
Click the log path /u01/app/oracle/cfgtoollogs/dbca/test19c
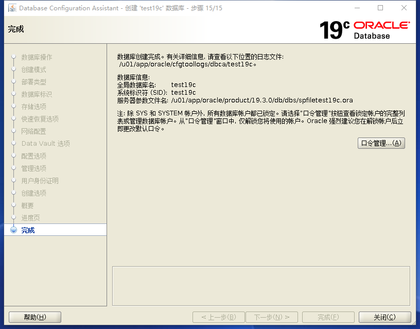tap(186, 64)
